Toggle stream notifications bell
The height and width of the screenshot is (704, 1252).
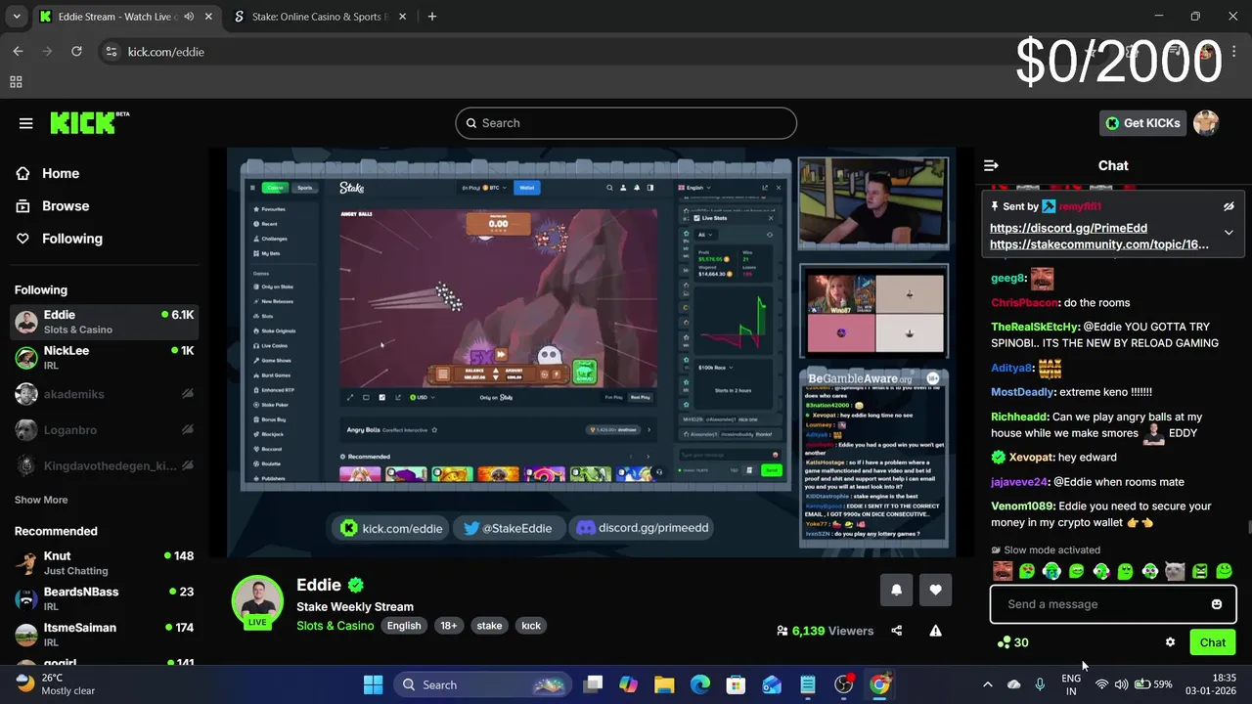tap(896, 590)
